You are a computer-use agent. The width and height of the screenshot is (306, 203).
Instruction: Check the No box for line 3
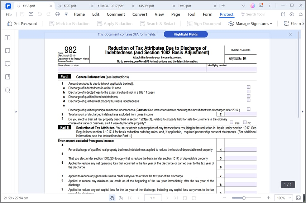click(x=245, y=123)
